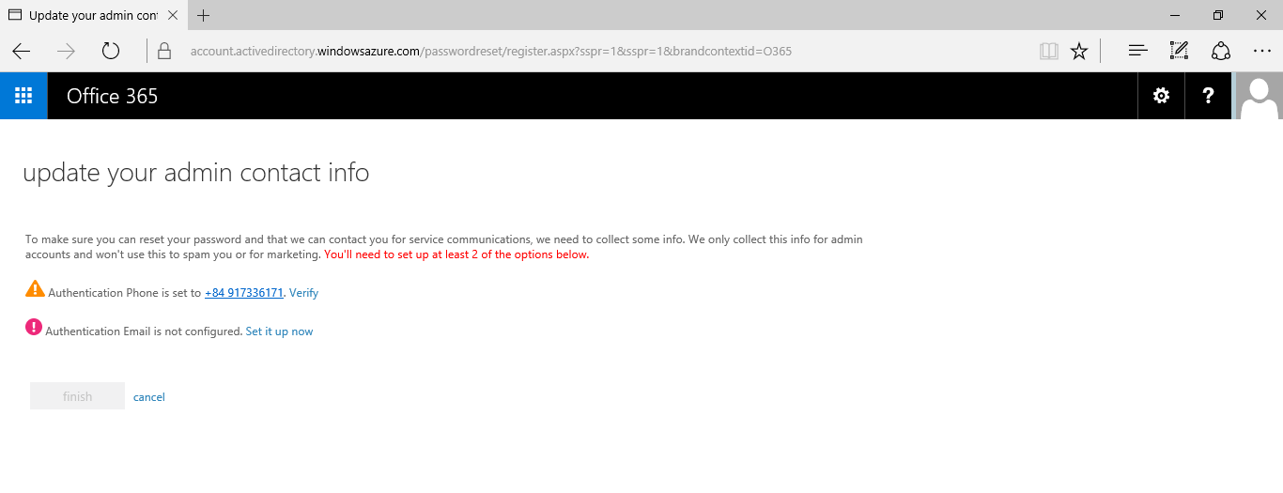Click the cancel link
The height and width of the screenshot is (493, 1283).
[149, 397]
